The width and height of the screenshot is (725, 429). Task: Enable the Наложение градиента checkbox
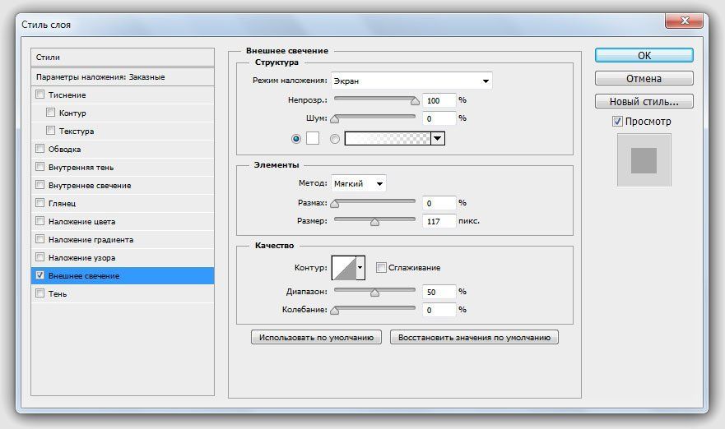tap(40, 239)
